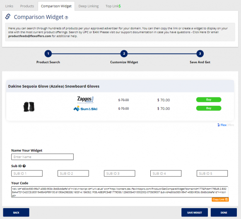The height and width of the screenshot is (219, 241).
Task: Click the Buy button for Zappos
Action: [x=209, y=100]
